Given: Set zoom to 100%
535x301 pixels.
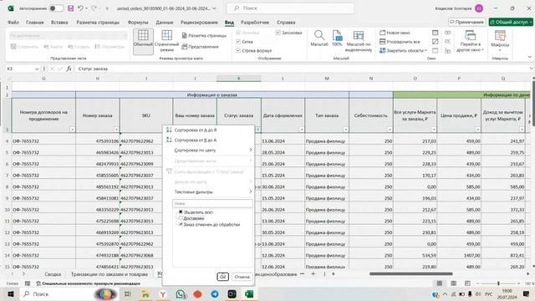Looking at the screenshot, I should tap(337, 38).
